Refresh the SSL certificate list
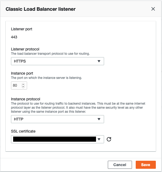This screenshot has height=172, width=162. point(109,139)
